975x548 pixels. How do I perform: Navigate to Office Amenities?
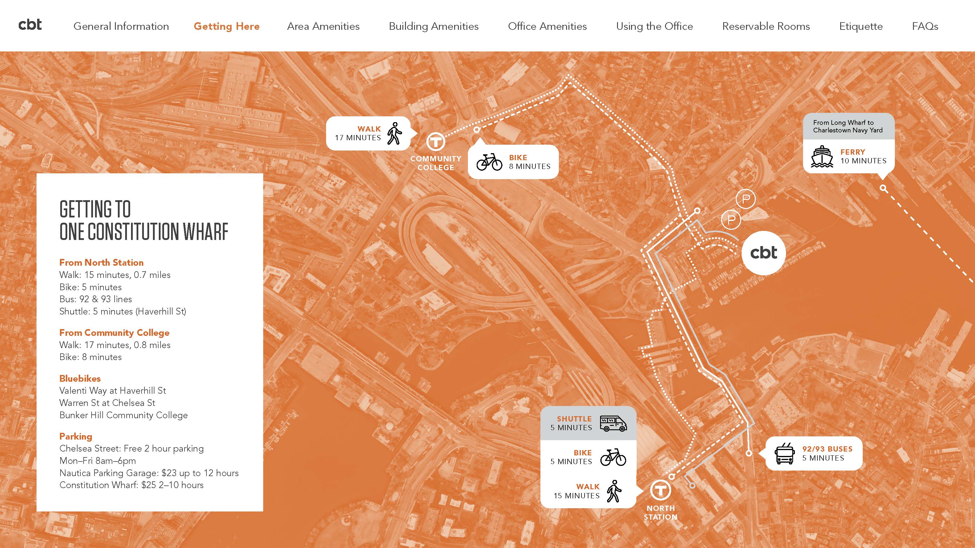click(547, 26)
